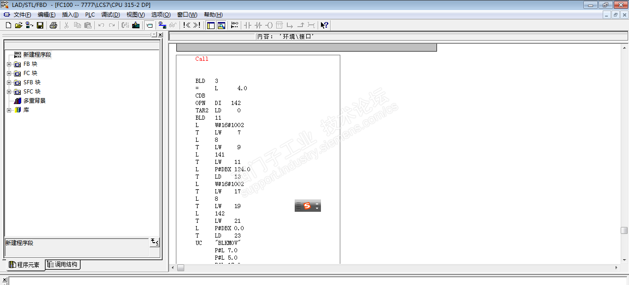Click the Close branch icon
The width and height of the screenshot is (629, 285).
click(300, 25)
